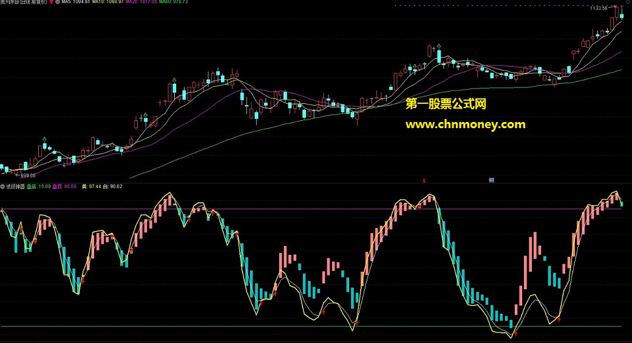Click the red up-arrow icon after the stock title

52,2
